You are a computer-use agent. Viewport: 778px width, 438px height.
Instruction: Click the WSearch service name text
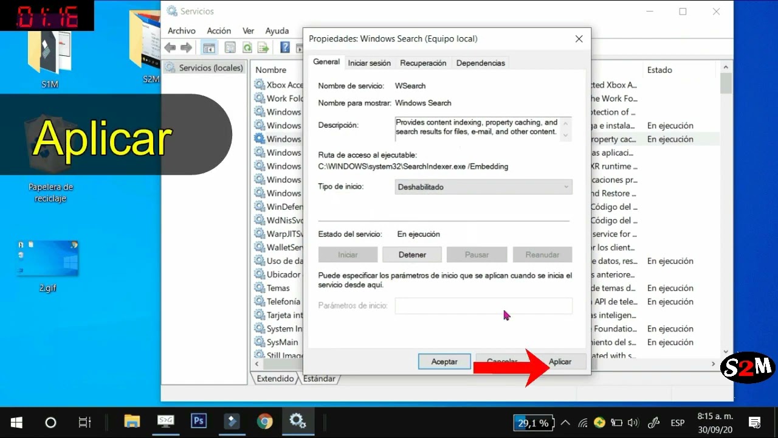click(410, 86)
